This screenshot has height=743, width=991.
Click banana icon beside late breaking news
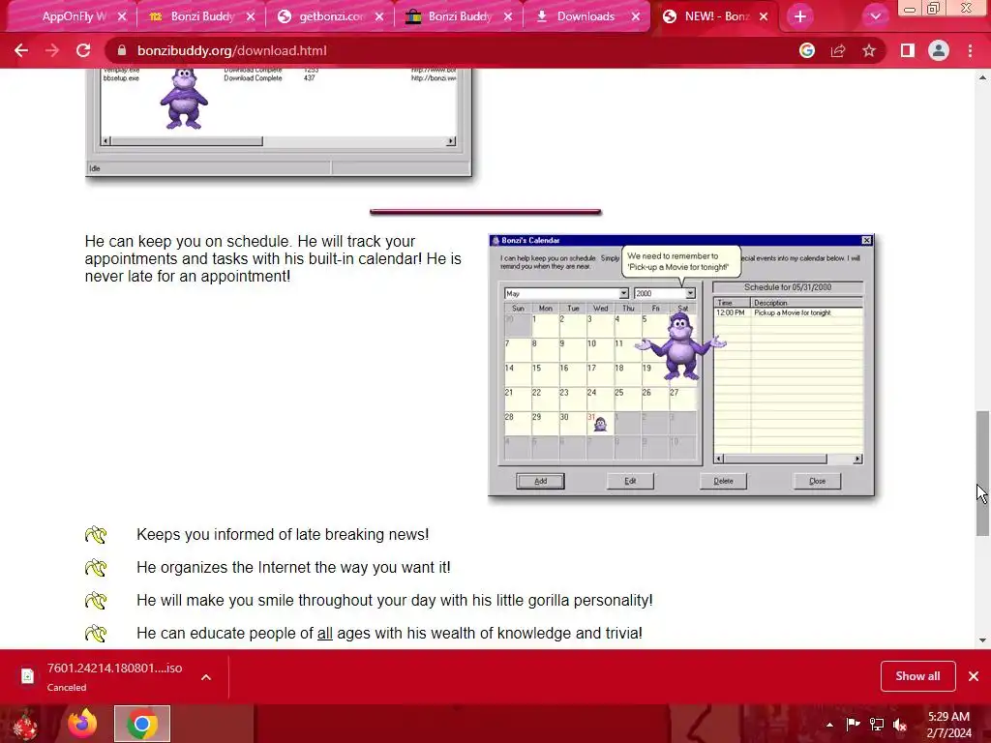click(x=96, y=534)
